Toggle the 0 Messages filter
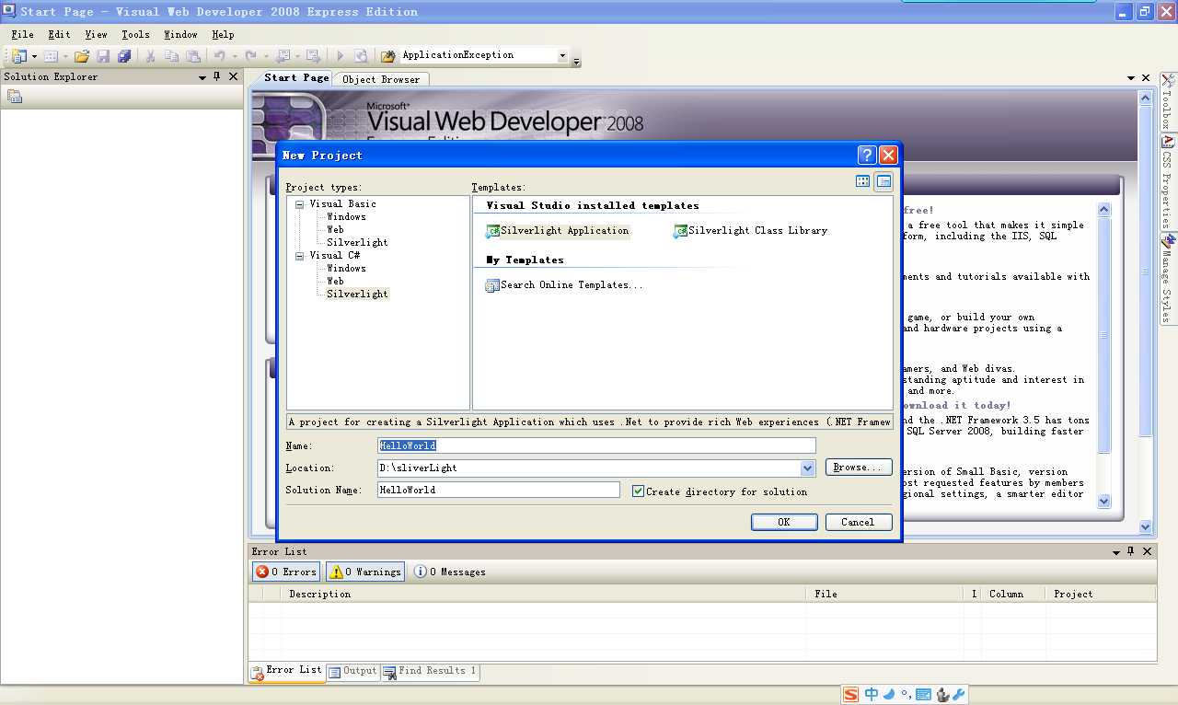1178x705 pixels. [450, 572]
